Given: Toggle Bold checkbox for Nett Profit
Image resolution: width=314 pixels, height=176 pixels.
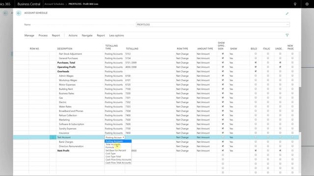Looking at the screenshot, I should [256, 151].
